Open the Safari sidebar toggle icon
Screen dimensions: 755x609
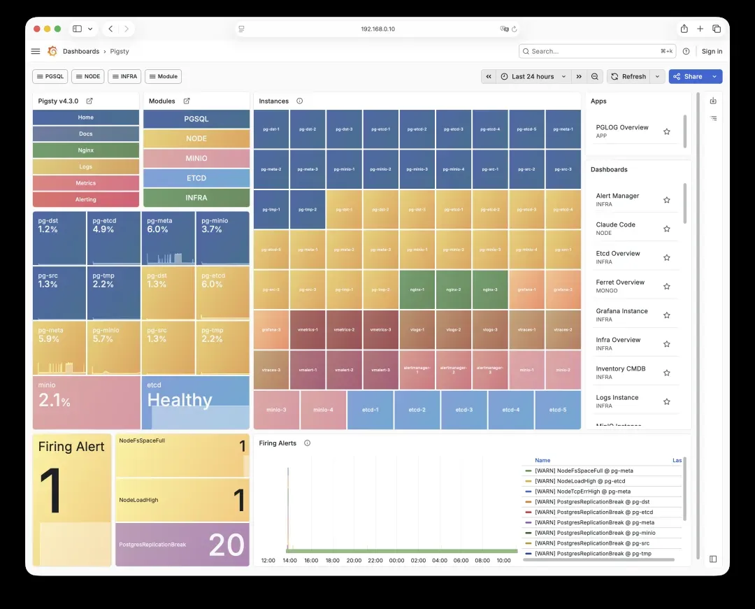77,29
